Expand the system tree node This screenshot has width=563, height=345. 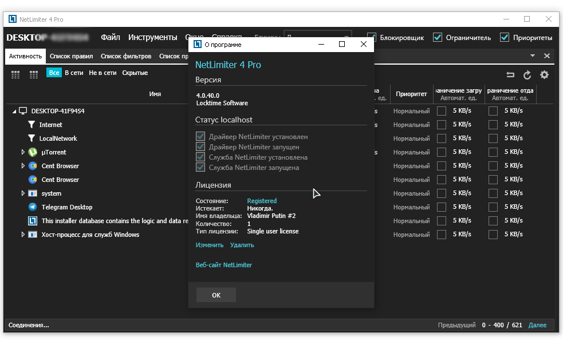[x=23, y=193]
